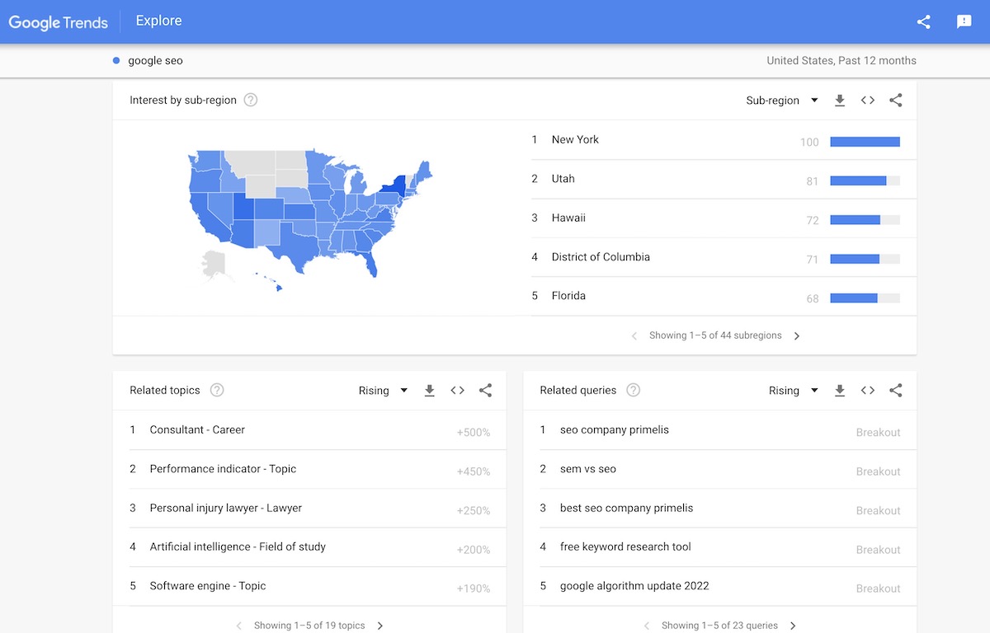Open the Rising dropdown for Related queries

(792, 390)
